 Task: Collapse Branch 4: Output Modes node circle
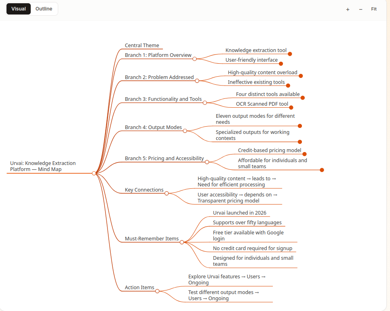(185, 131)
